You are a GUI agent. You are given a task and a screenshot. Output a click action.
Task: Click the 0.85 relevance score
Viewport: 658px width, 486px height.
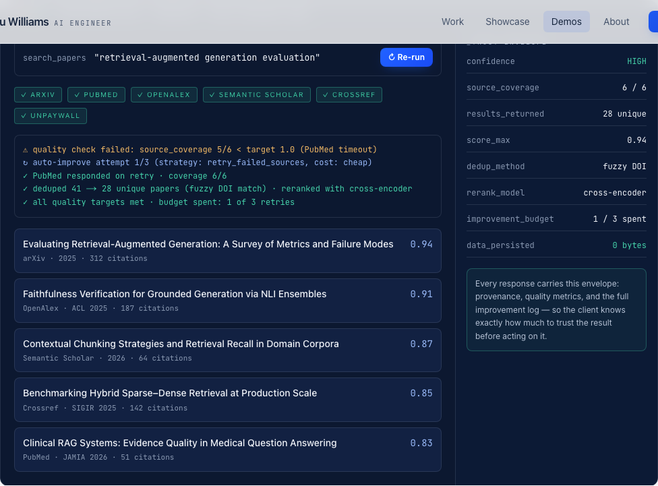[x=421, y=393]
